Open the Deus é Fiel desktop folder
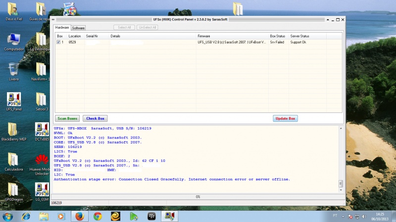 pyautogui.click(x=13, y=11)
